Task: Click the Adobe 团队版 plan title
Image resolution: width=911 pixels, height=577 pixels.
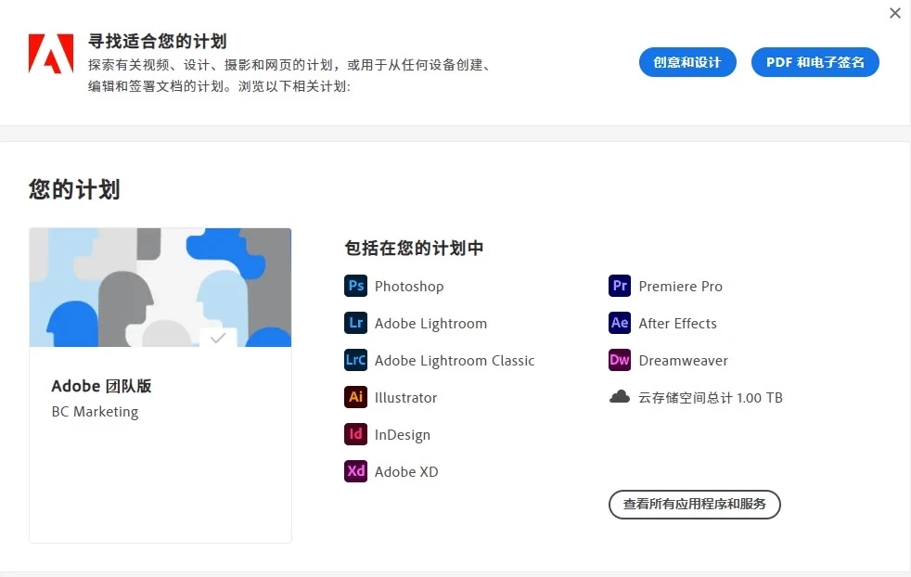Action: pyautogui.click(x=102, y=386)
